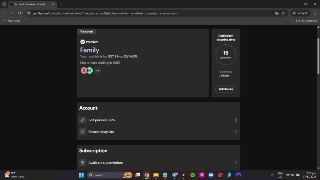Viewport: 320px width, 180px height.
Task: Click the Family plan heading
Action: [89, 50]
